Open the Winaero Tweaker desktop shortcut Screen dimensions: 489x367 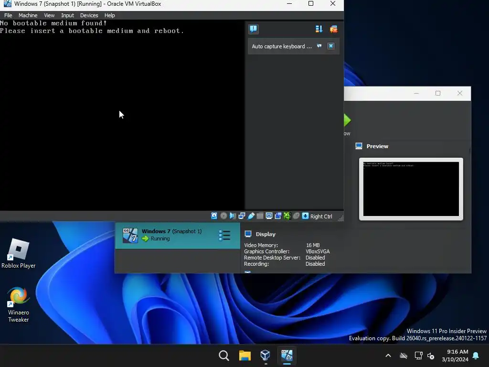click(x=19, y=304)
